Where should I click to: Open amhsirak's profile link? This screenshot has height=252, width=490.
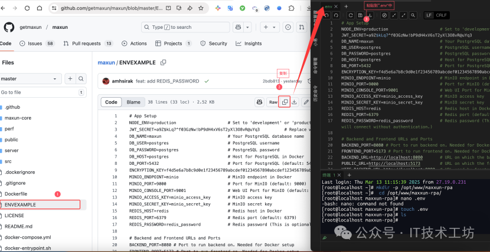tap(123, 81)
